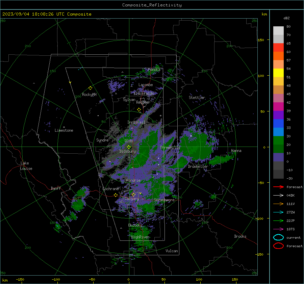Click the Vulcan city label
The image size is (304, 284).
172,251
